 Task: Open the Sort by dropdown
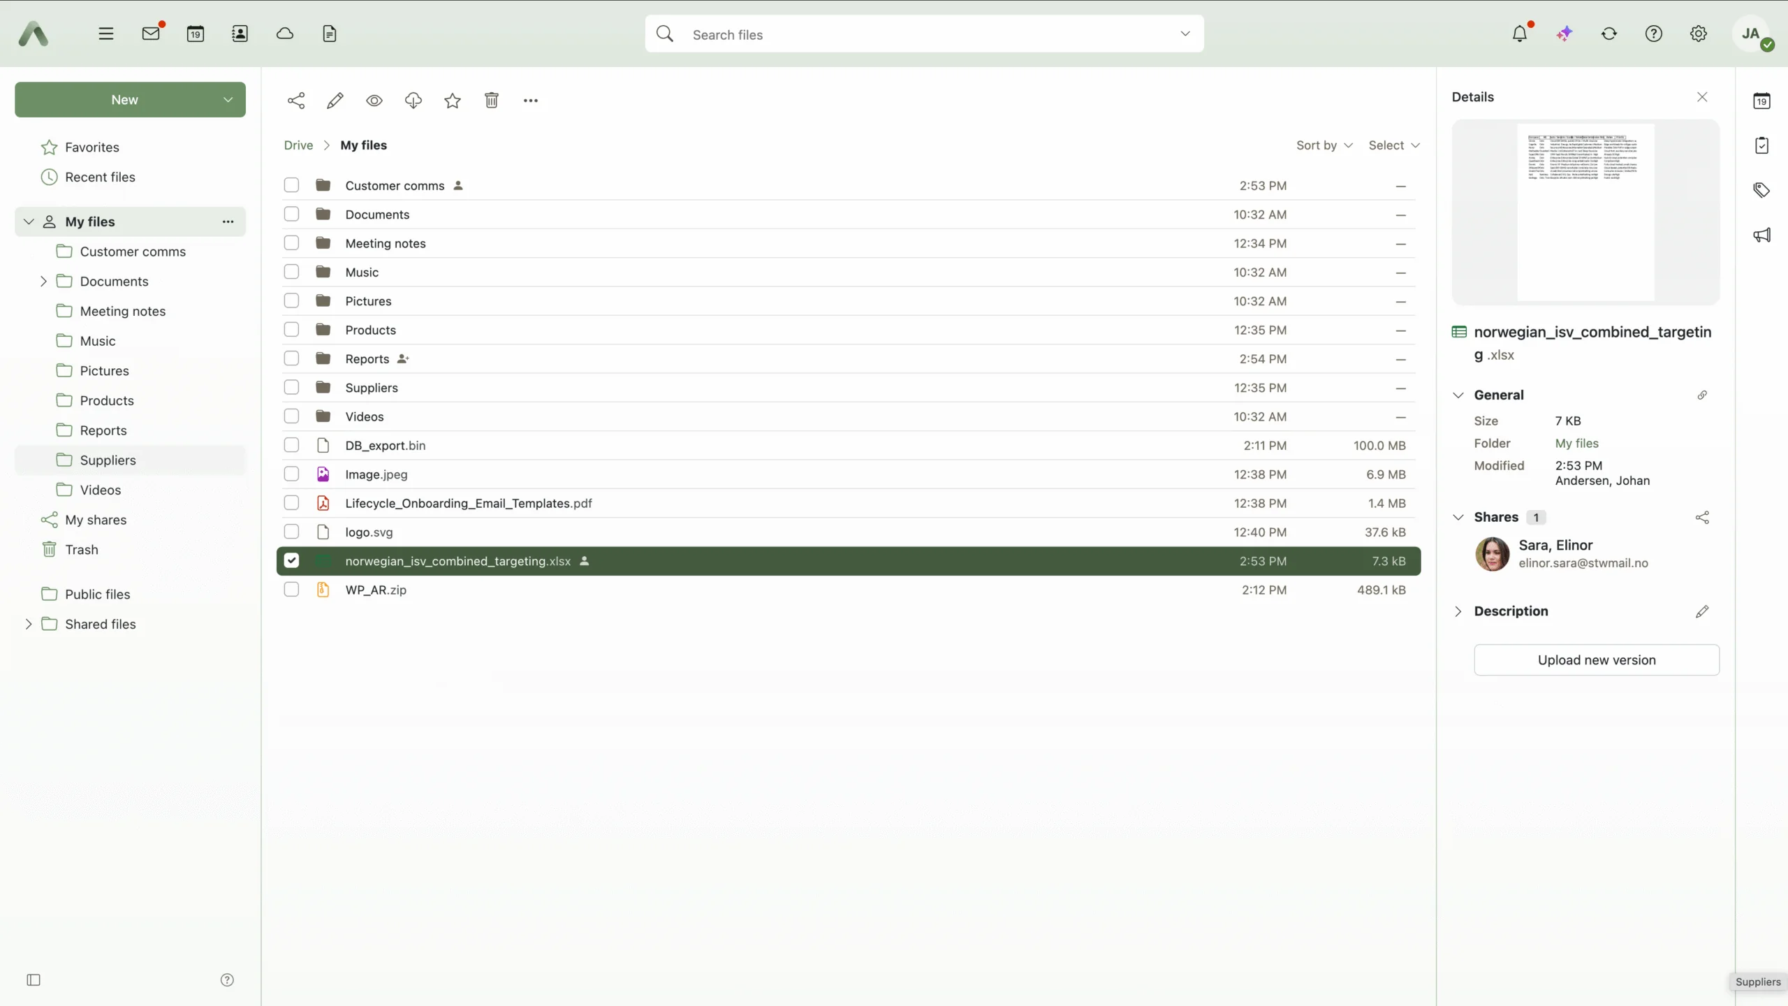[1324, 145]
